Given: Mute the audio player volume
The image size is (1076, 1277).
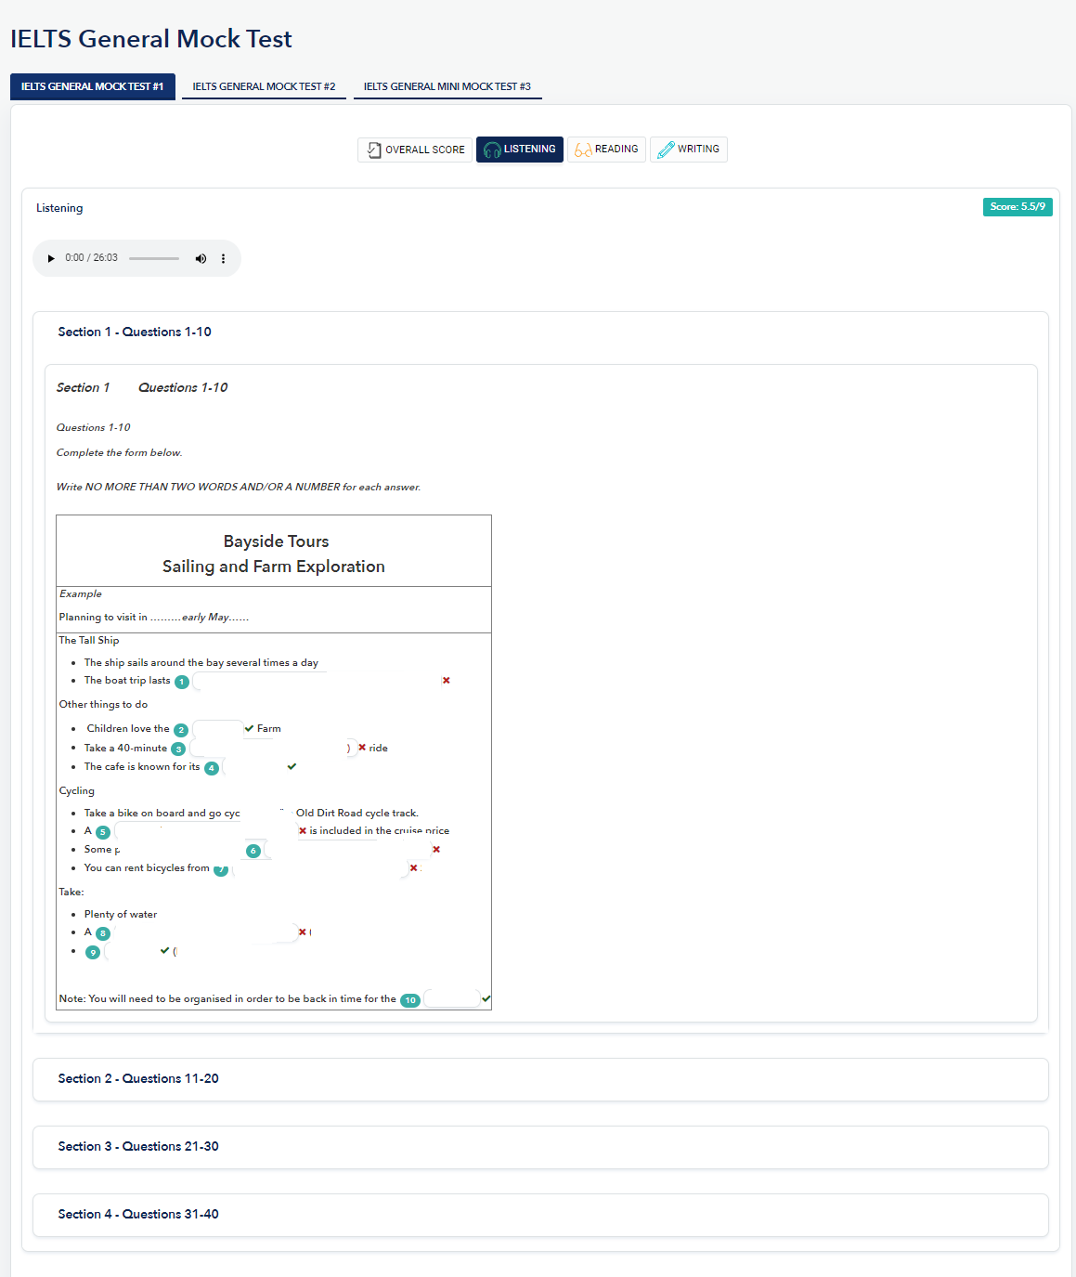Looking at the screenshot, I should 201,258.
